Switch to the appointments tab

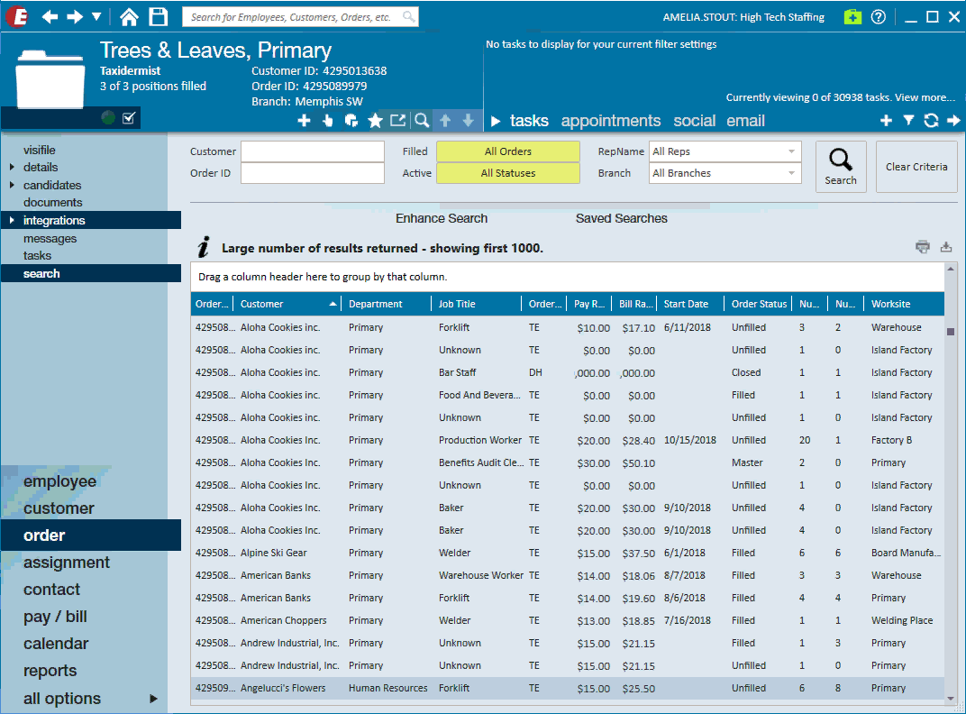pos(611,121)
